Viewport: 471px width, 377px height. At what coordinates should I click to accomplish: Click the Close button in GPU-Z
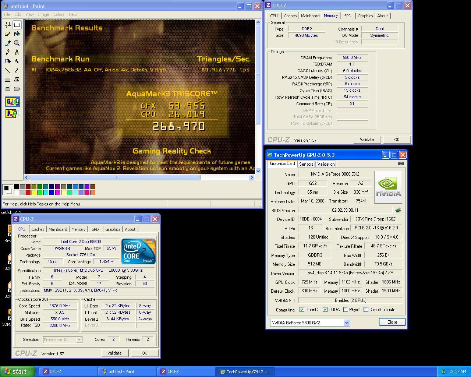tap(392, 322)
